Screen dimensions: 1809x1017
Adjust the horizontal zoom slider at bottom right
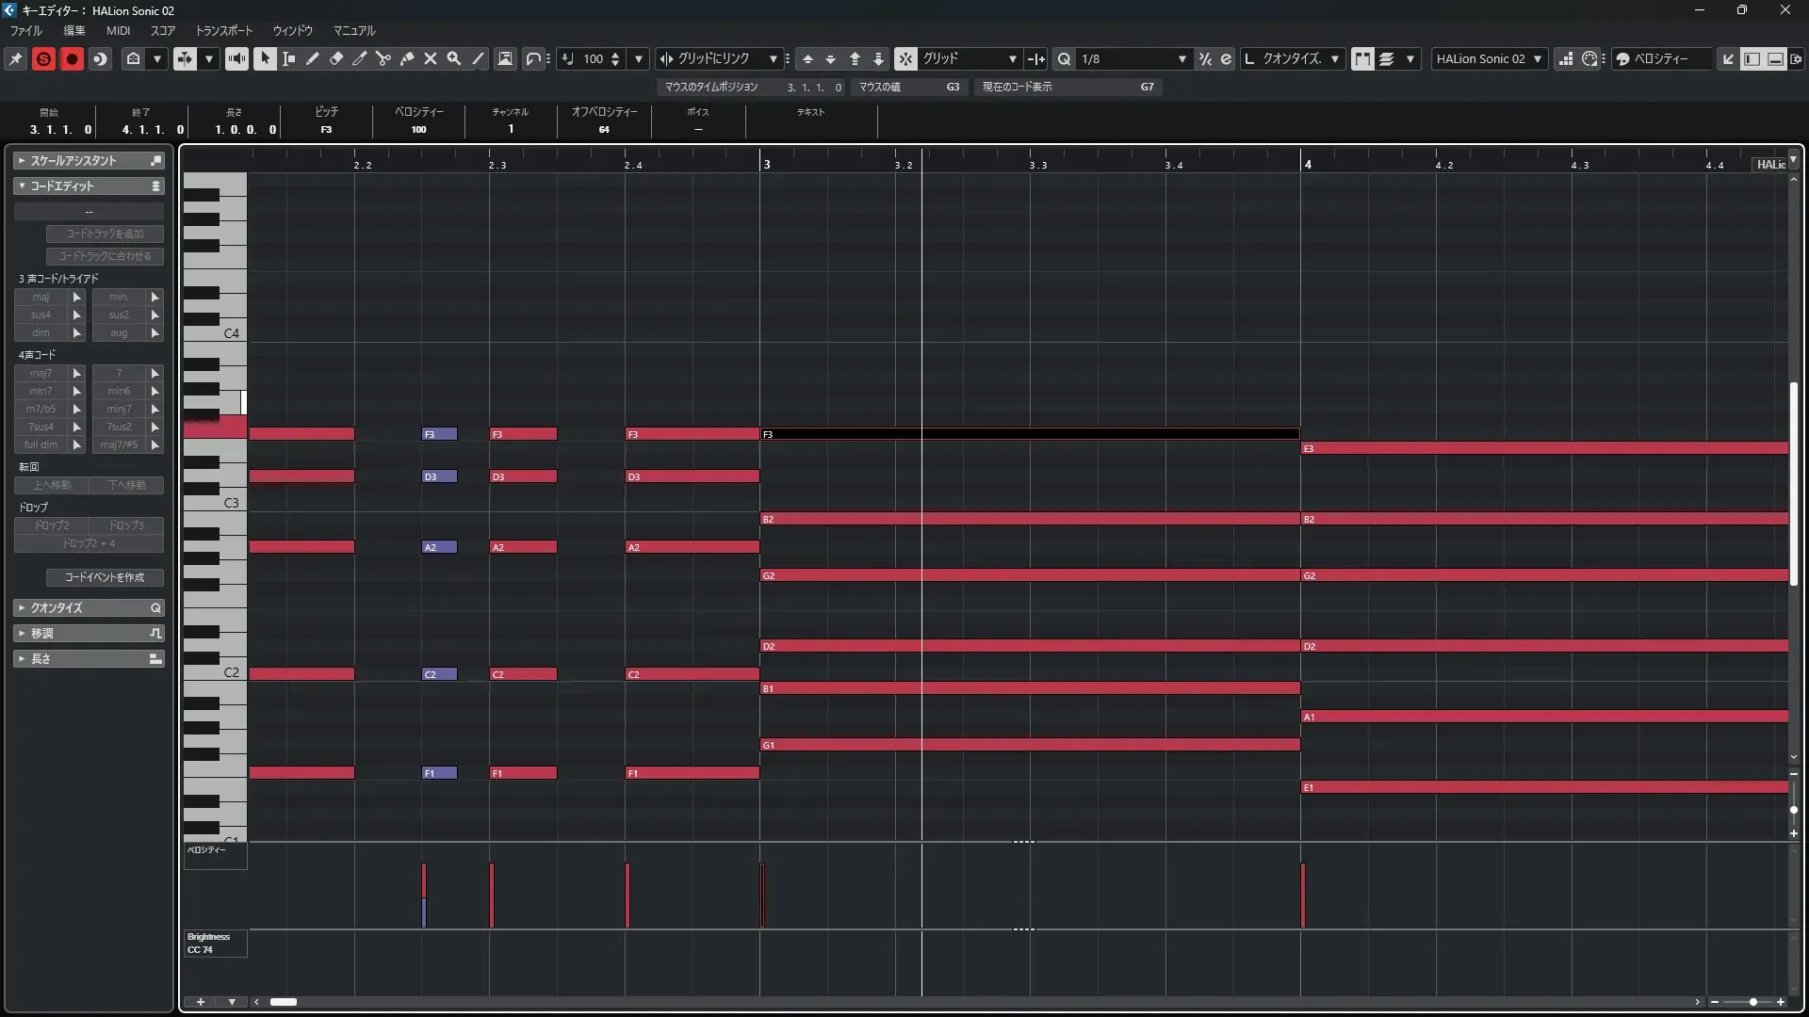(x=1752, y=1002)
